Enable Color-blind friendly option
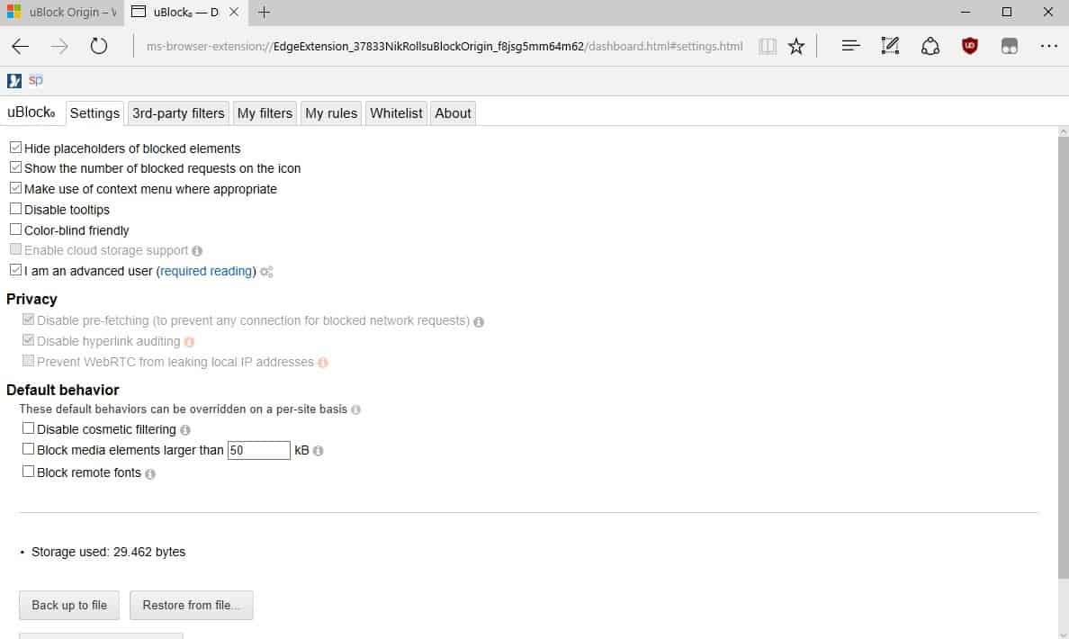The height and width of the screenshot is (639, 1069). pyautogui.click(x=15, y=229)
